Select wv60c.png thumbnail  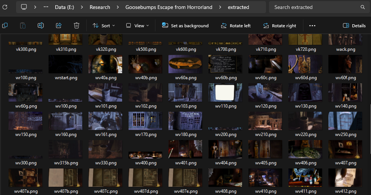pyautogui.click(x=266, y=64)
